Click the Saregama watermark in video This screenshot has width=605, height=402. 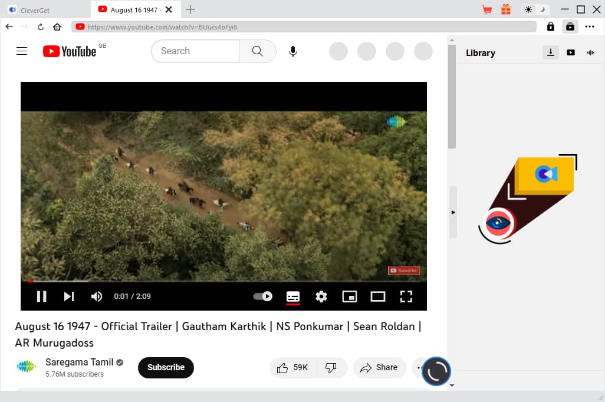[396, 121]
